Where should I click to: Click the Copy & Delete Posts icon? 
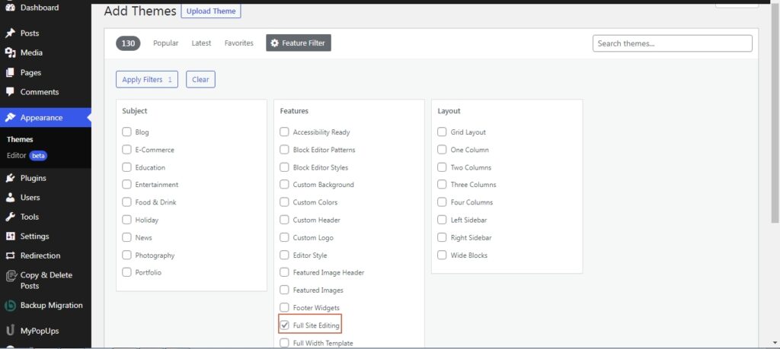click(10, 275)
